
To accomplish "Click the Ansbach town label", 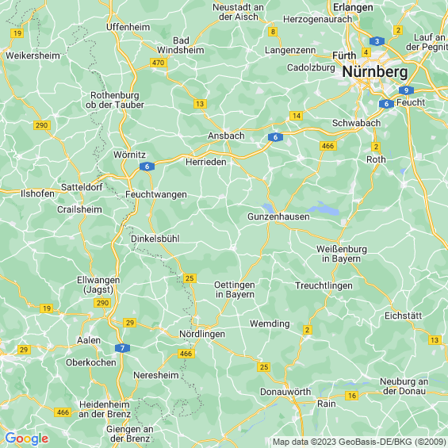I will point(226,136).
